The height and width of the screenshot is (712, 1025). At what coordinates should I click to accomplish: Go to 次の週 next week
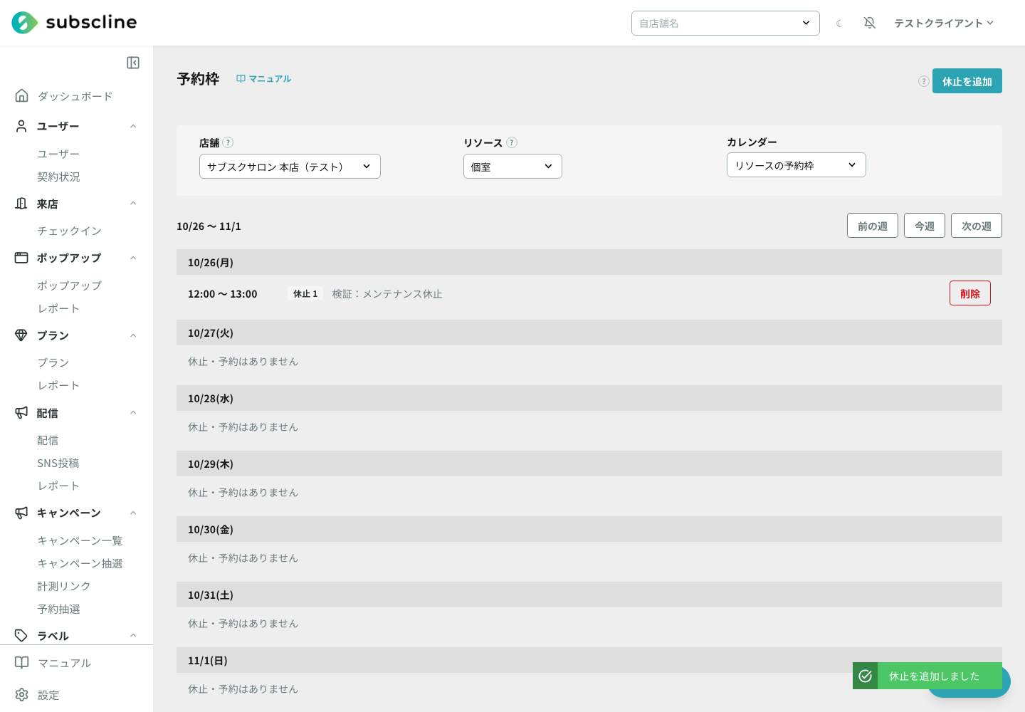coord(977,226)
